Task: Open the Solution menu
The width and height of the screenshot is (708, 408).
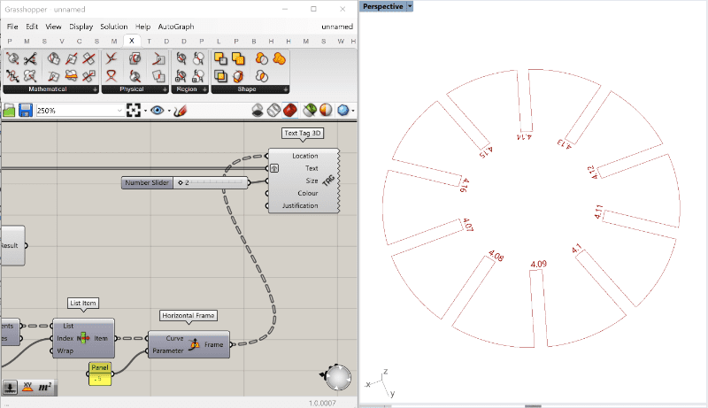Action: (114, 27)
